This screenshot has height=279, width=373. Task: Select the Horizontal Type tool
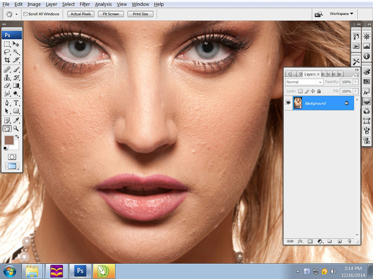16,103
